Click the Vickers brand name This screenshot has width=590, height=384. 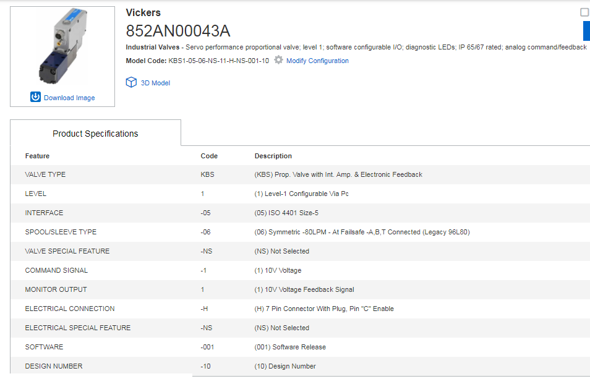click(143, 12)
